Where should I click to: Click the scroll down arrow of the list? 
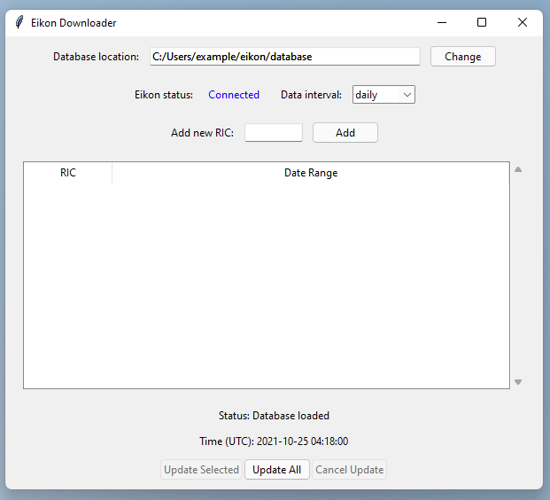[518, 382]
